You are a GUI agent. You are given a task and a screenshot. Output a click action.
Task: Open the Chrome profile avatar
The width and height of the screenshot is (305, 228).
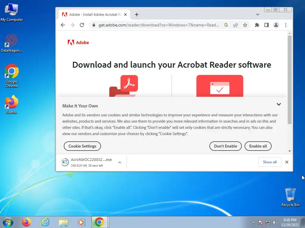click(x=276, y=25)
